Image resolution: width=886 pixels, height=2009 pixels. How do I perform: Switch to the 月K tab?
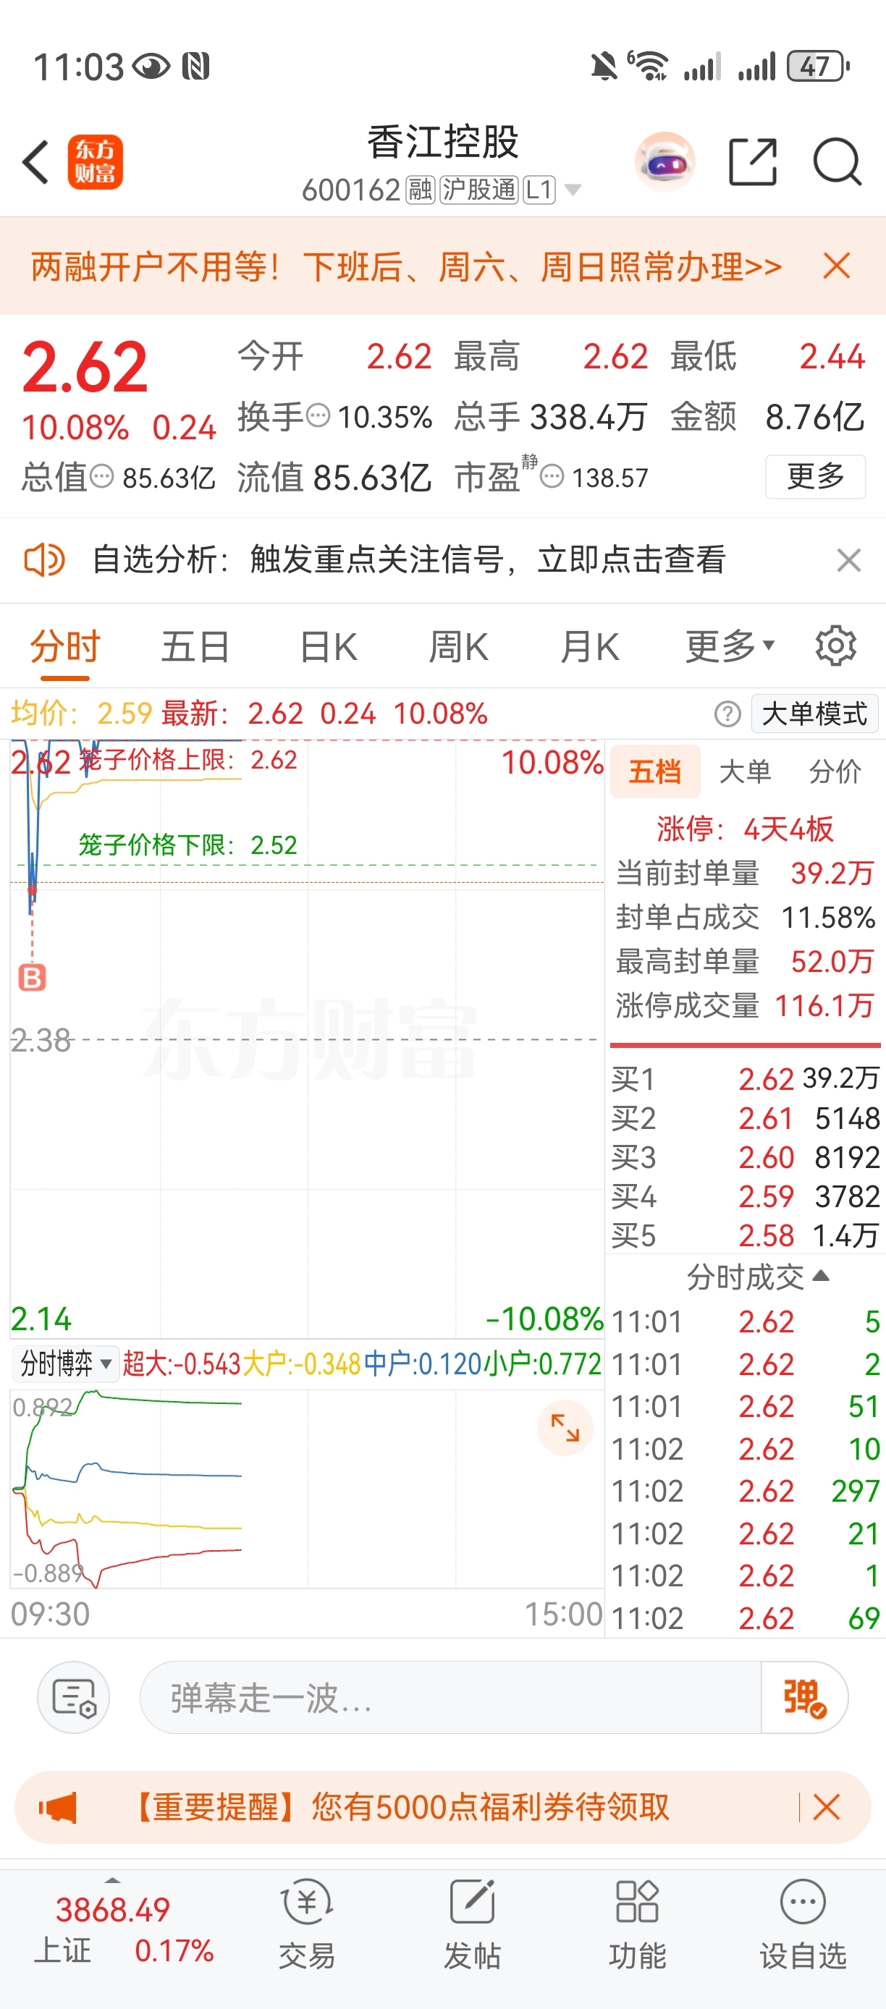(590, 647)
